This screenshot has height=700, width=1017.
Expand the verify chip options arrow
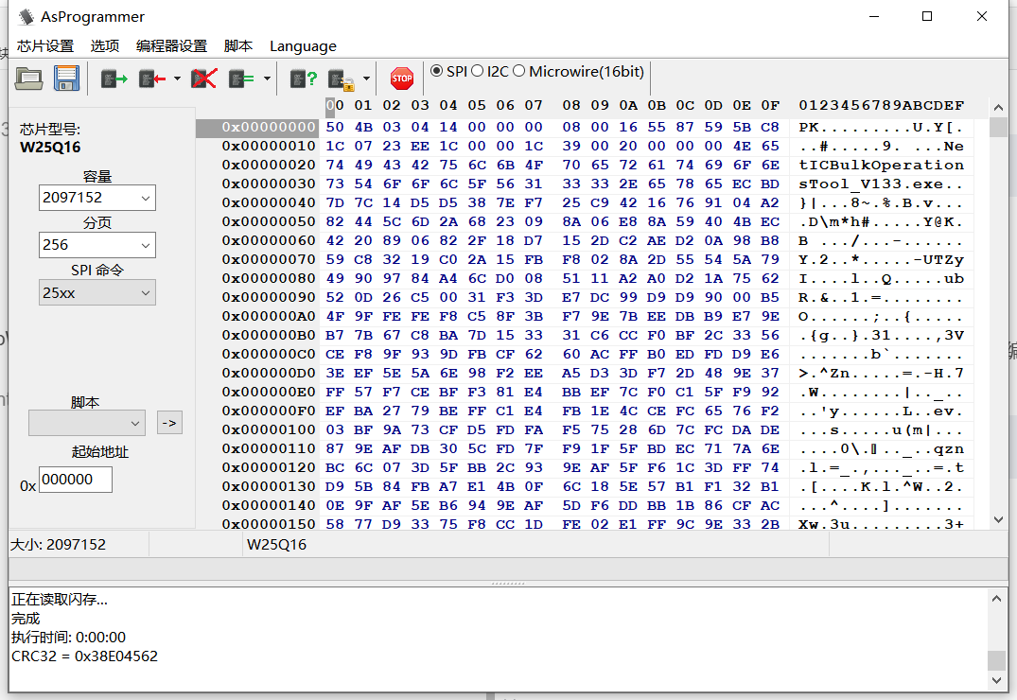point(267,79)
